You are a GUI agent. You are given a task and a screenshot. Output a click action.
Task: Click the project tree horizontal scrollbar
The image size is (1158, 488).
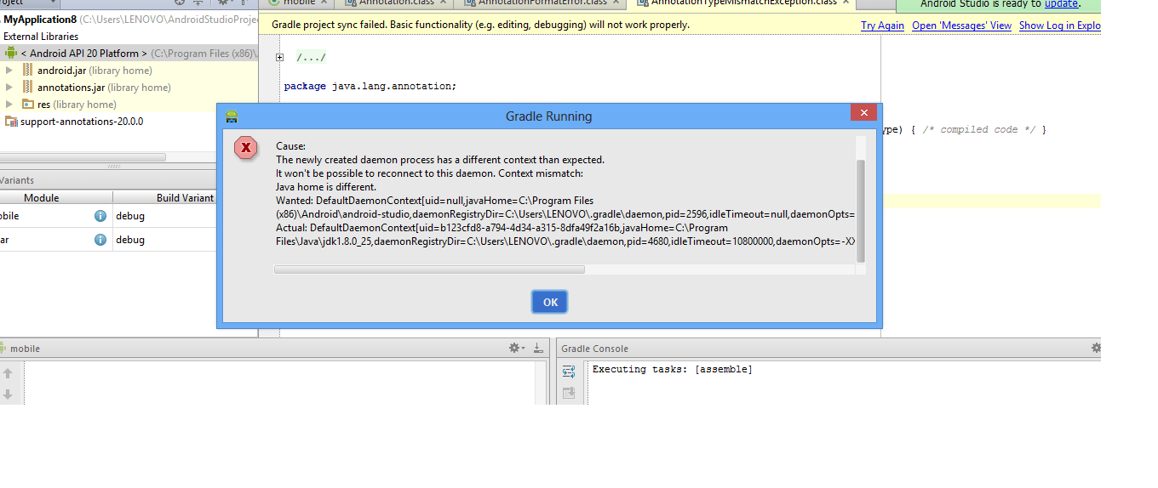click(83, 156)
